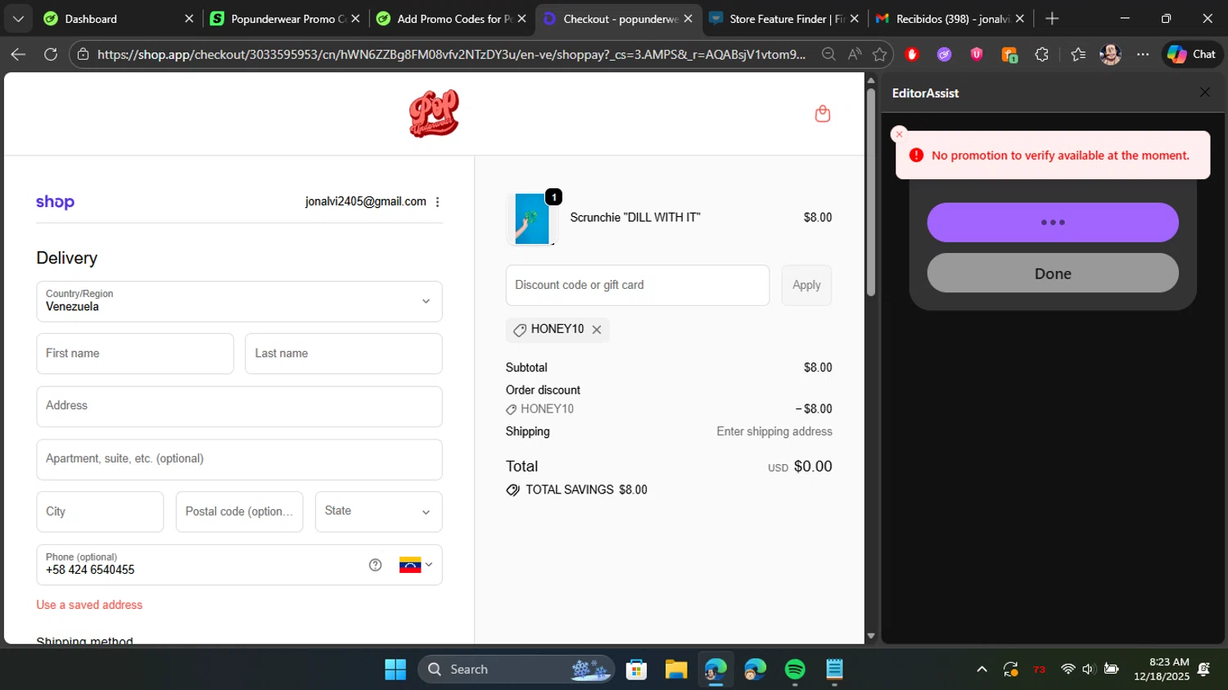This screenshot has width=1228, height=690.
Task: Open Spotify from taskbar
Action: [x=795, y=670]
